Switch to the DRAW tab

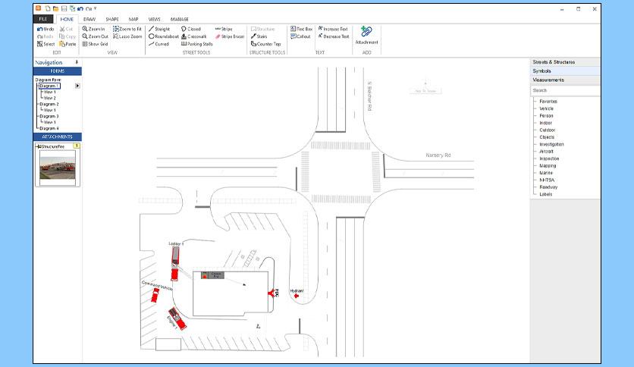[89, 19]
